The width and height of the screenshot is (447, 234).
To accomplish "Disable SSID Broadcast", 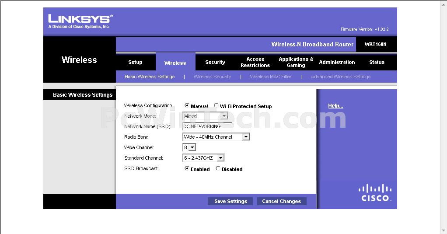I will 218,168.
